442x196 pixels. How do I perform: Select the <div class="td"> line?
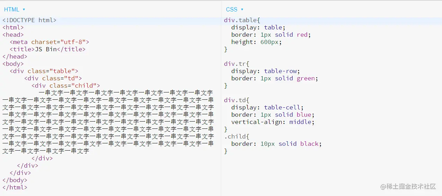tap(53, 78)
